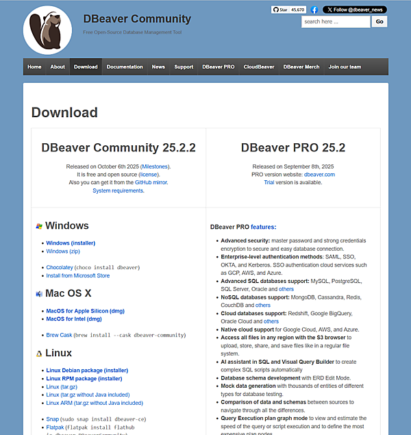Open the System requirements link
Image resolution: width=411 pixels, height=435 pixels.
tap(118, 191)
